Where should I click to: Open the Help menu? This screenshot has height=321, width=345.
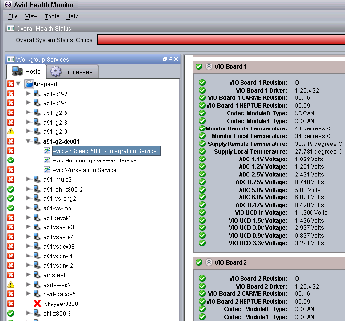tap(72, 16)
